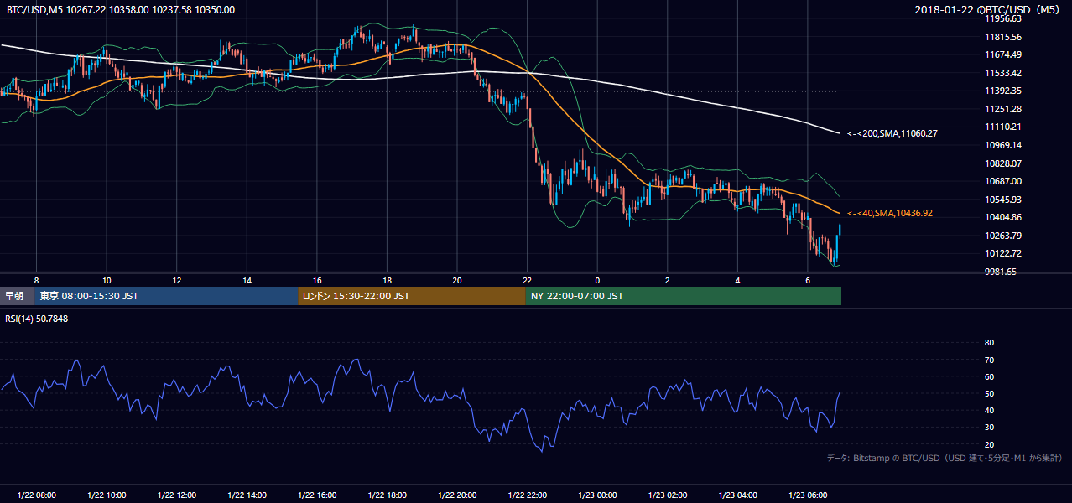Click the ロンドン 15:30-22:00 JST session bar
This screenshot has width=1072, height=503.
pos(412,296)
